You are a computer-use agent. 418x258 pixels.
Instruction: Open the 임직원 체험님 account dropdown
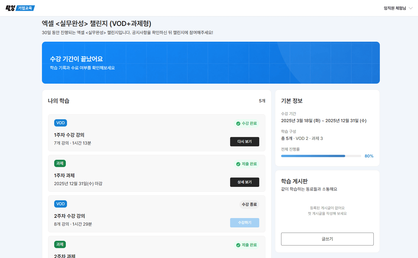tap(398, 8)
